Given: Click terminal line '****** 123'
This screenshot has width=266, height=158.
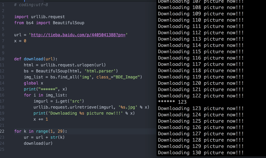Looking at the screenshot, I should (x=172, y=102).
